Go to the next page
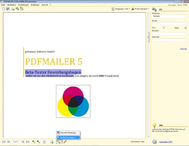The image size is (189, 146). 23,142
